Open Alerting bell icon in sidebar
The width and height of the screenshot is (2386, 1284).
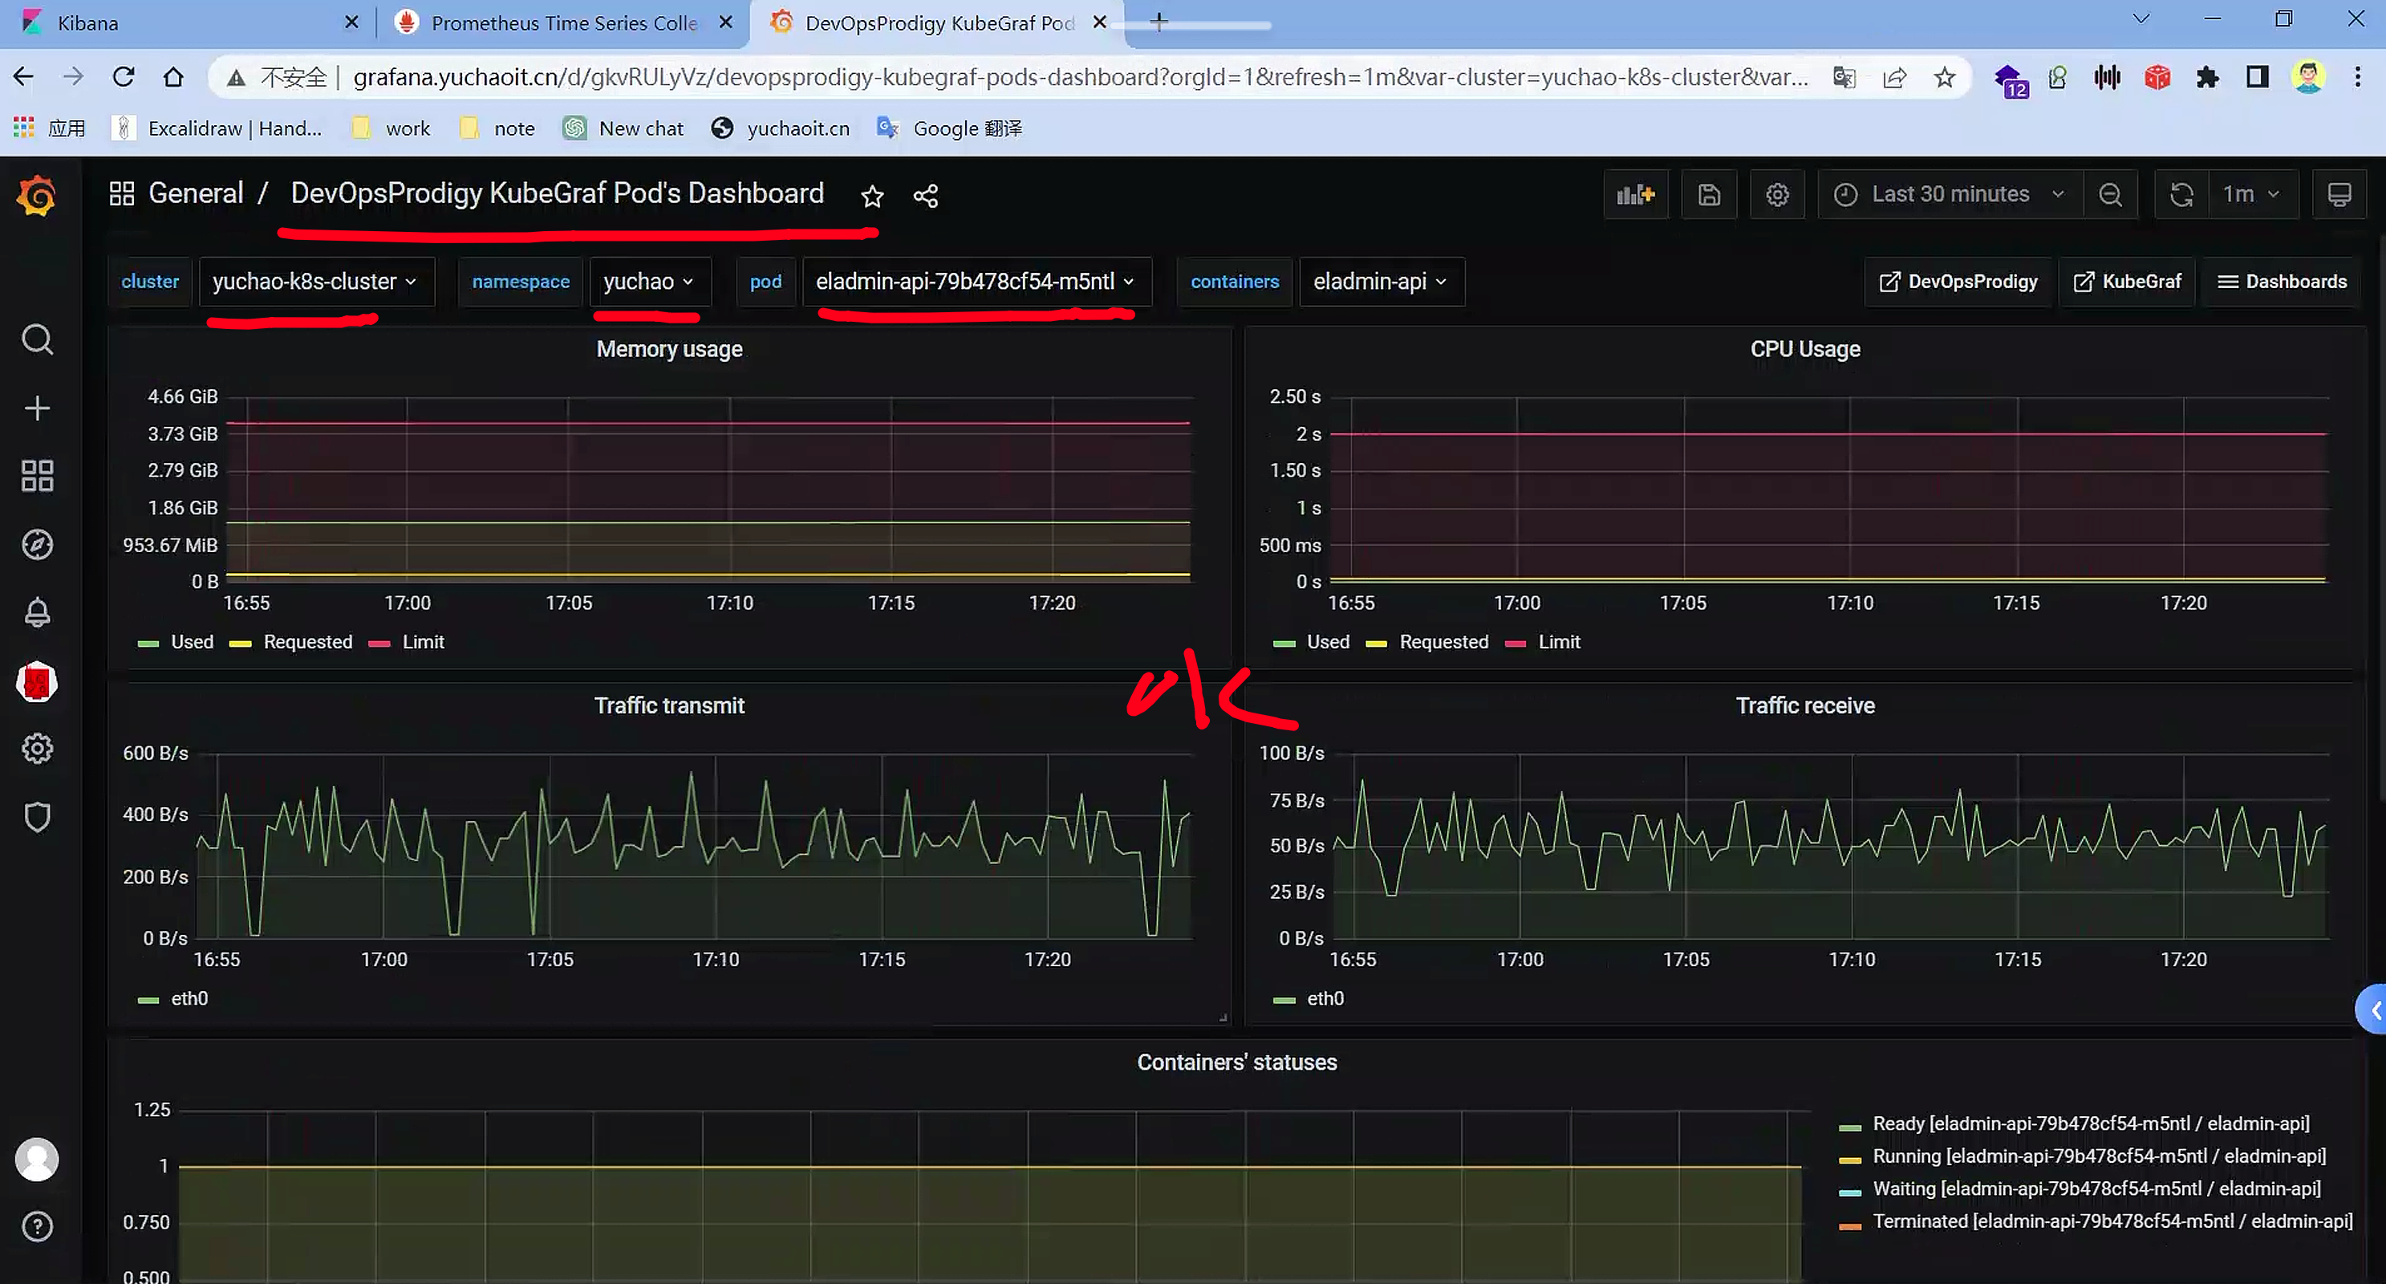tap(37, 612)
